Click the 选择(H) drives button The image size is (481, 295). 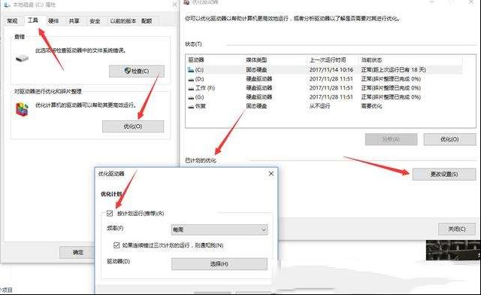219,264
